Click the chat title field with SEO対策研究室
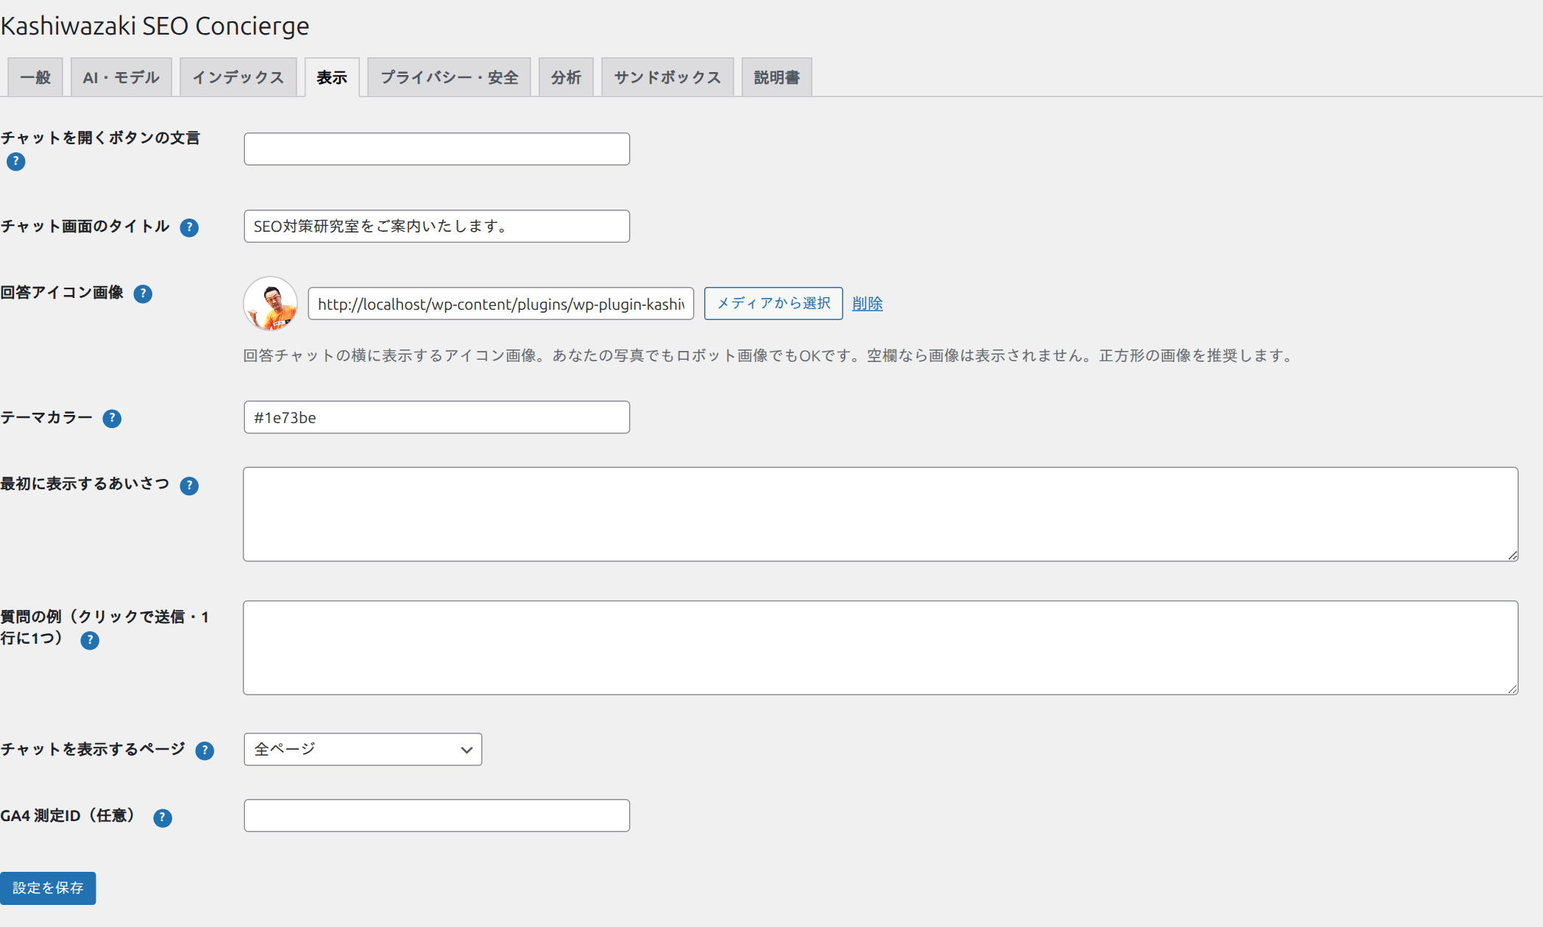Viewport: 1543px width, 927px height. [437, 226]
